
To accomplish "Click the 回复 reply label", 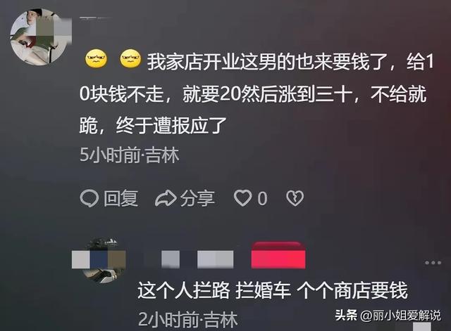I will (121, 198).
